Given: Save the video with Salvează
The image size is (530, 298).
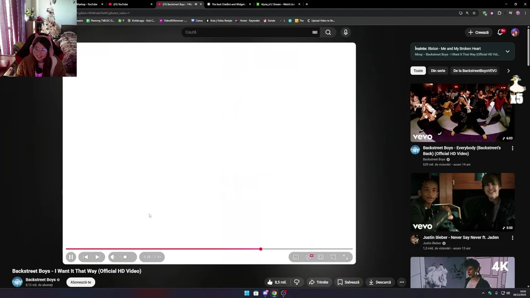Looking at the screenshot, I should click(348, 282).
